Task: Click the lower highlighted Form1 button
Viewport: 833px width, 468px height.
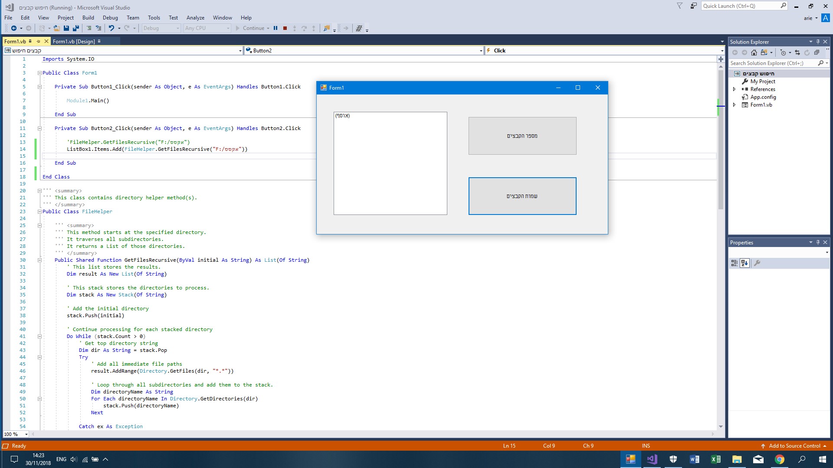Action: 522,196
